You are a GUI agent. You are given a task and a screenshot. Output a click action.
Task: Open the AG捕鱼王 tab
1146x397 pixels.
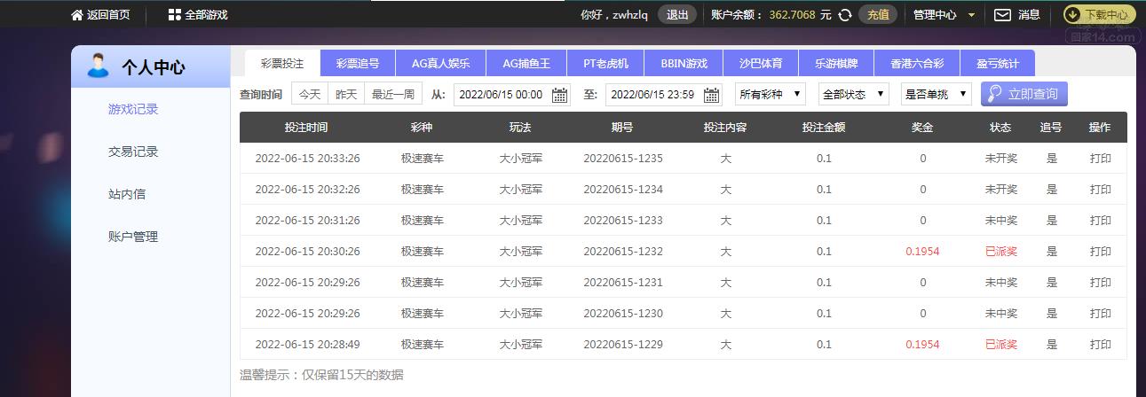coord(526,64)
